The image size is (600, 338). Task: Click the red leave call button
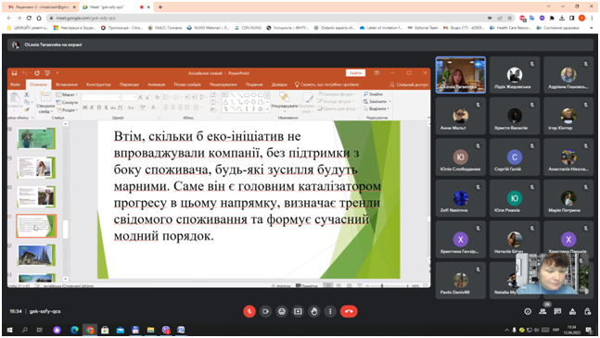coord(349,311)
